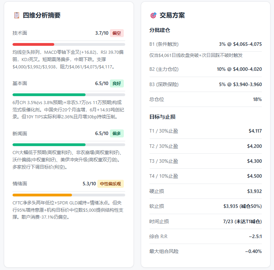Click the $4,500 target value
Image resolution: width=274 pixels, height=270 pixels.
[255, 176]
